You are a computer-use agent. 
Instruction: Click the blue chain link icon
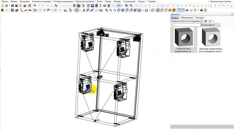(x=92, y=10)
